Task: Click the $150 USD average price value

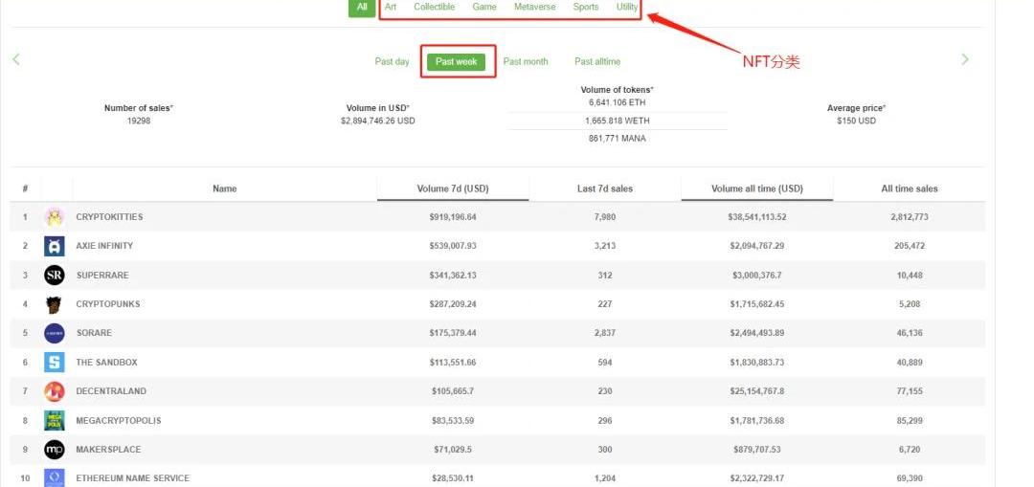Action: click(856, 121)
